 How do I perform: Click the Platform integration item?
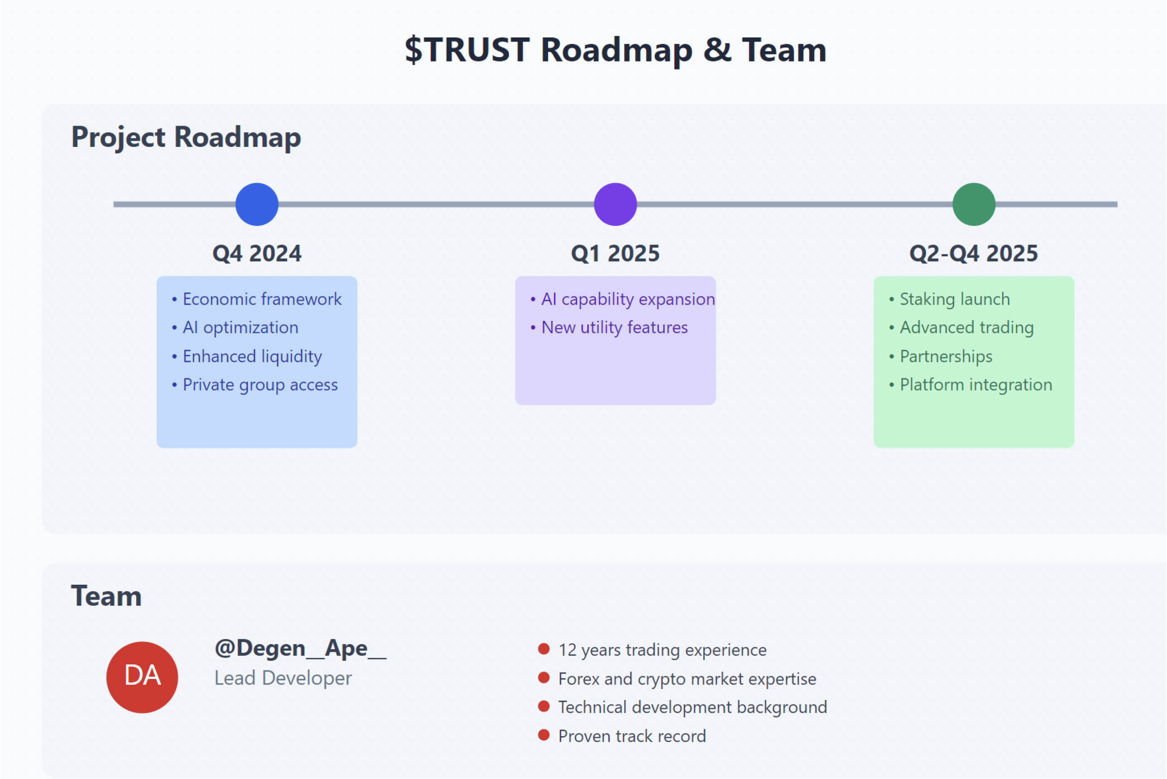(975, 385)
